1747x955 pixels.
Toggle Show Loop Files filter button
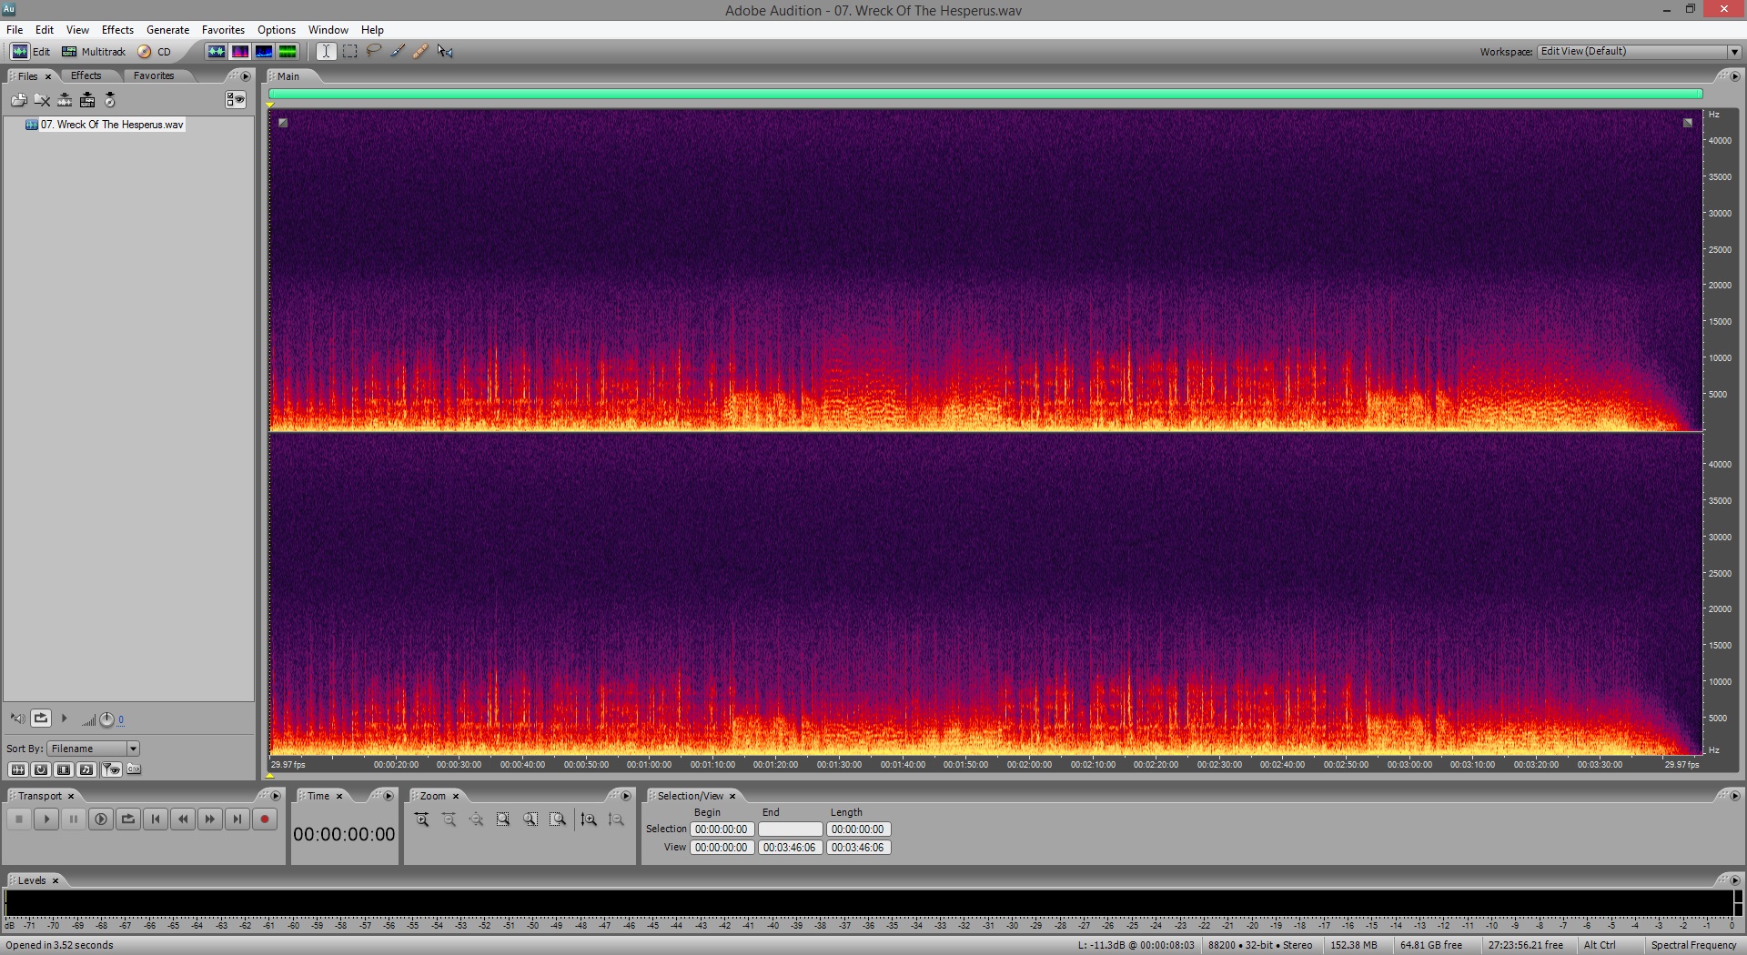click(41, 769)
